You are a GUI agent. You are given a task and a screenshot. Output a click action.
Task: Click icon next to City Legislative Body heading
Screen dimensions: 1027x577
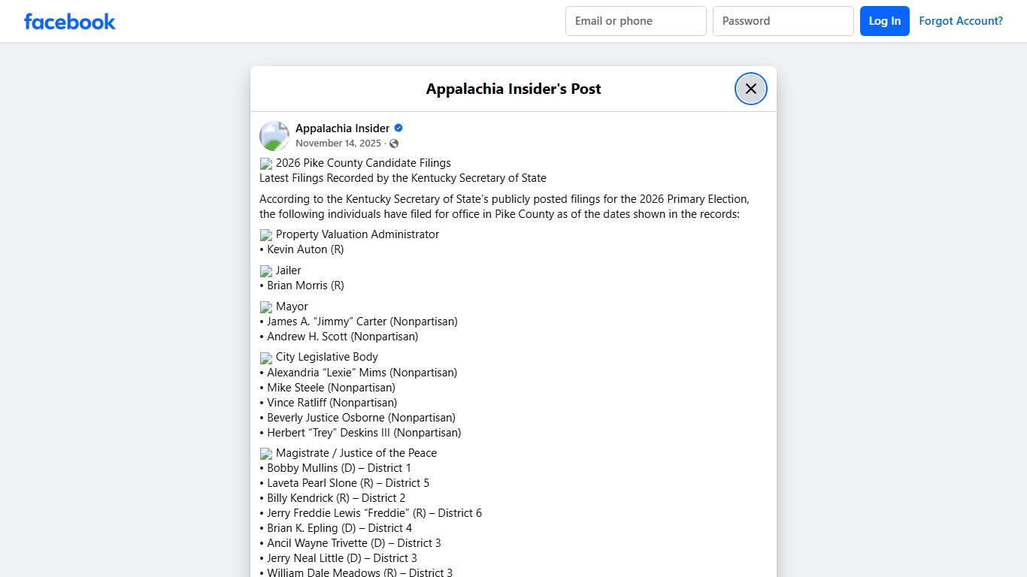point(265,358)
